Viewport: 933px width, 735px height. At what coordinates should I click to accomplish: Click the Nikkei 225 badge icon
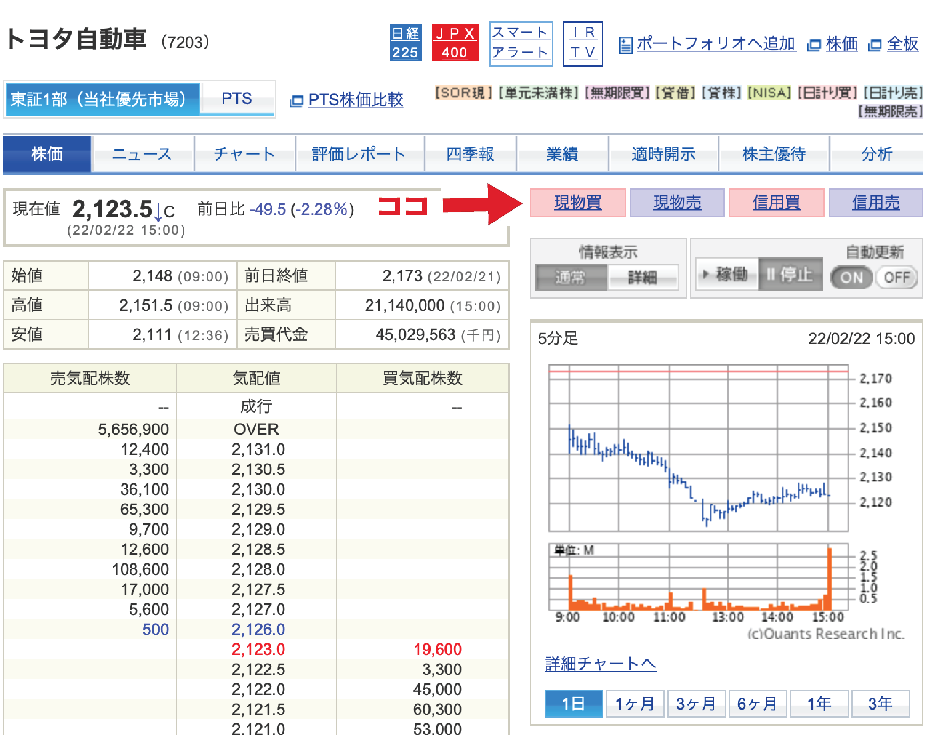[405, 43]
